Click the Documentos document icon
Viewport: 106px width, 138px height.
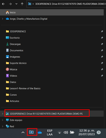click(7, 50)
